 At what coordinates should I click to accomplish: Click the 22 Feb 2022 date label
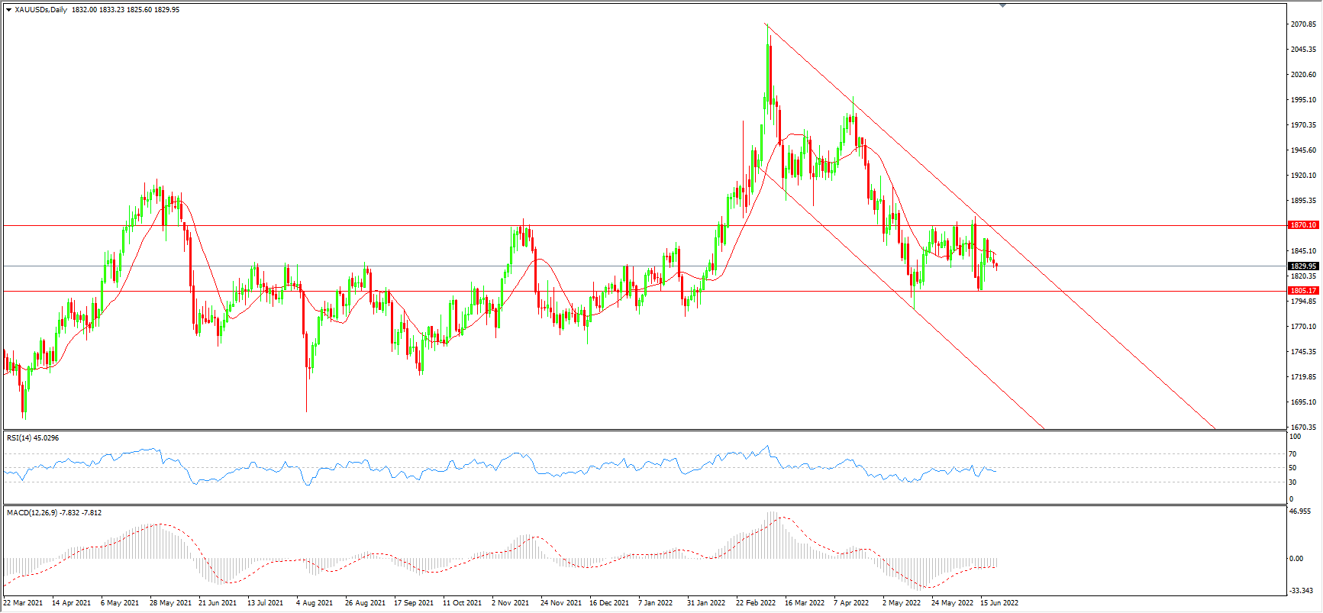755,603
